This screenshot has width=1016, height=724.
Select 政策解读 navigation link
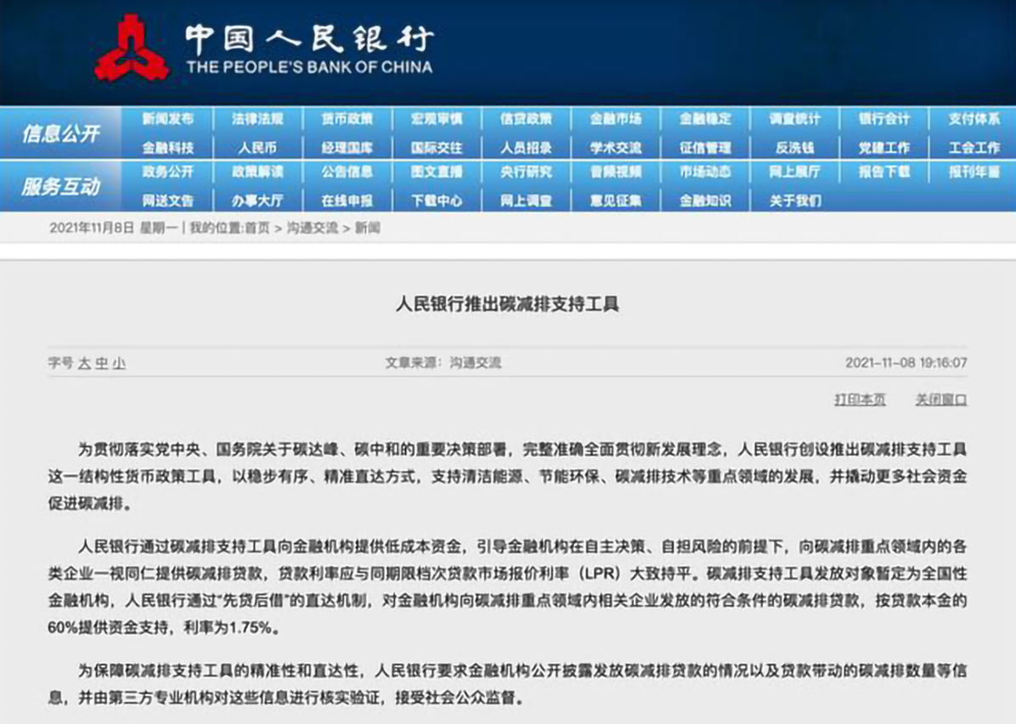(257, 172)
